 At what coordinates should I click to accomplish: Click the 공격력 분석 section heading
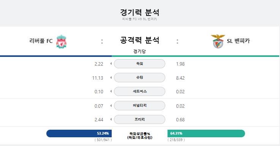point(139,40)
